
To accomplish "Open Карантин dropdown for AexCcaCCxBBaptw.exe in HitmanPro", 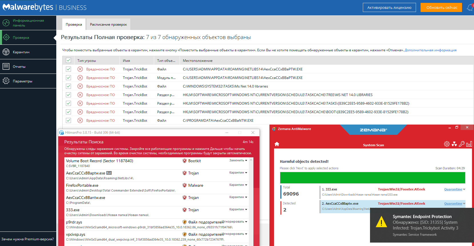I will click(238, 173).
